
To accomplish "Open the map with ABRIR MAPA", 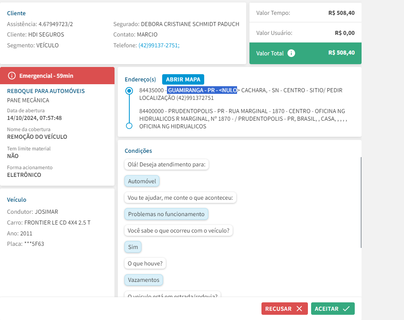I will click(x=183, y=79).
